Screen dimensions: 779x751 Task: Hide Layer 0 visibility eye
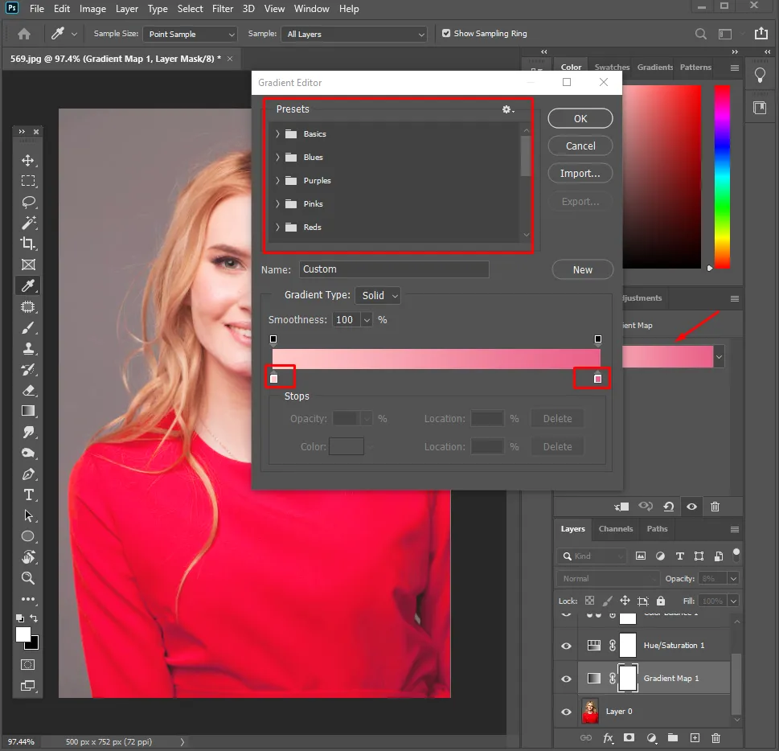(566, 712)
